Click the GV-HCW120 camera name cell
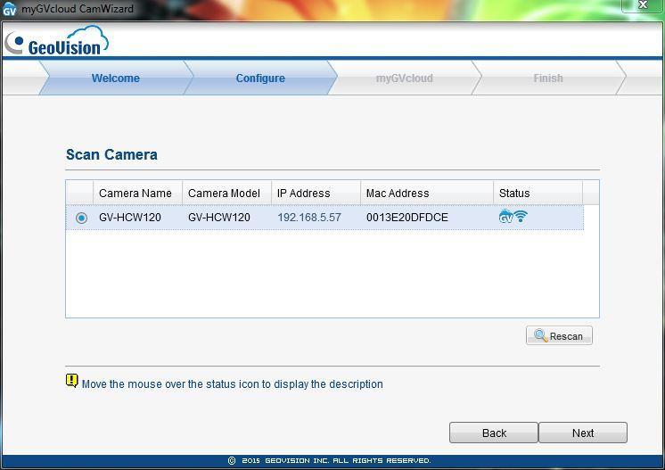The height and width of the screenshot is (470, 665). 130,218
